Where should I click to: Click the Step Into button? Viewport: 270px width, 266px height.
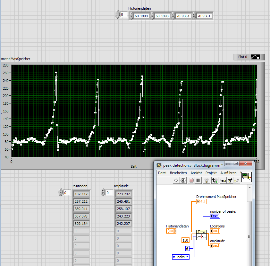tap(223, 180)
